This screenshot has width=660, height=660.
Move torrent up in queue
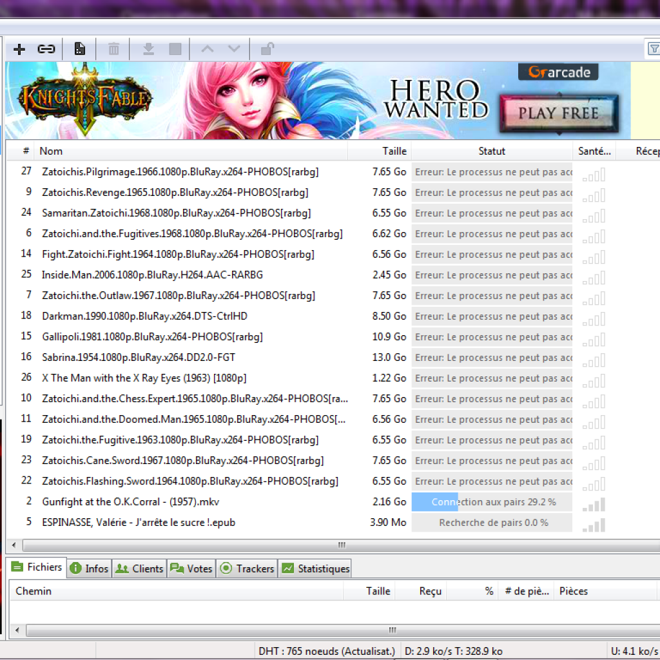click(207, 49)
